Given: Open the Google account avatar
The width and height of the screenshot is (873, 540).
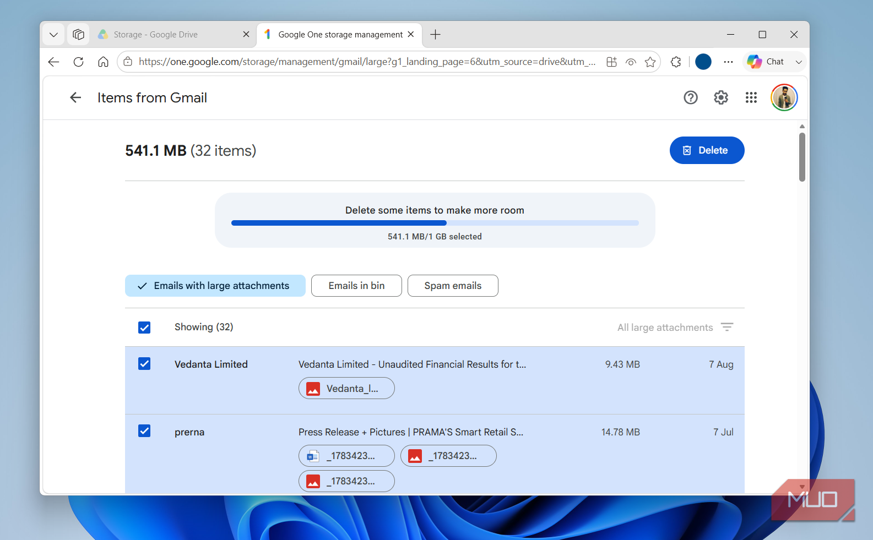Looking at the screenshot, I should [x=784, y=97].
